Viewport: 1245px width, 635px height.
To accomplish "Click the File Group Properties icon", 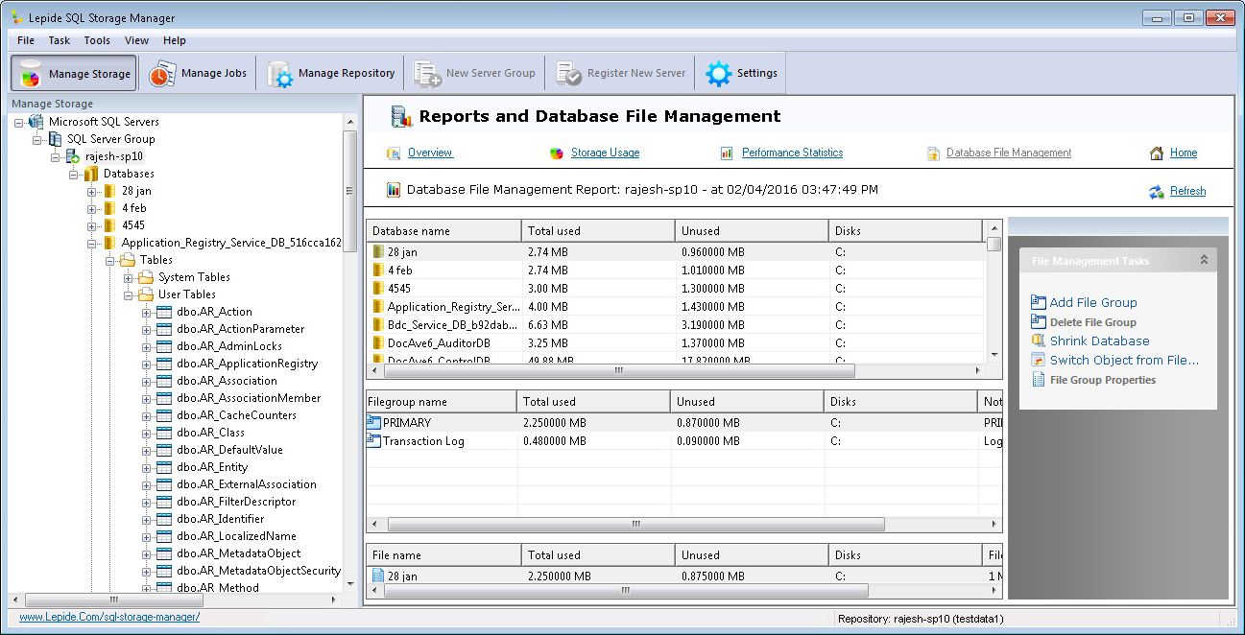I will coord(1038,380).
